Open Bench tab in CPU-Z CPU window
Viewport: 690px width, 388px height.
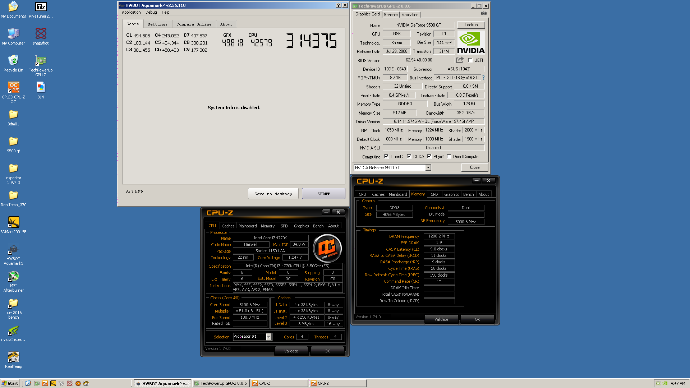point(318,226)
